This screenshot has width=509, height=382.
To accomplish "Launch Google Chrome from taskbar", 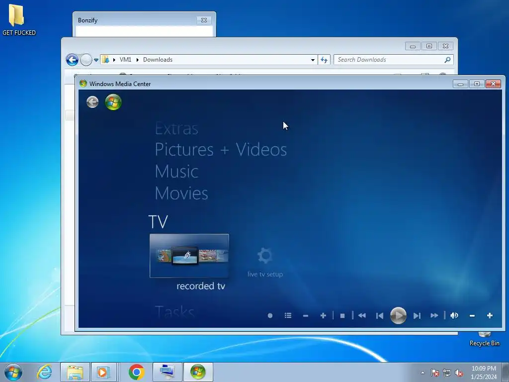I will tap(136, 372).
